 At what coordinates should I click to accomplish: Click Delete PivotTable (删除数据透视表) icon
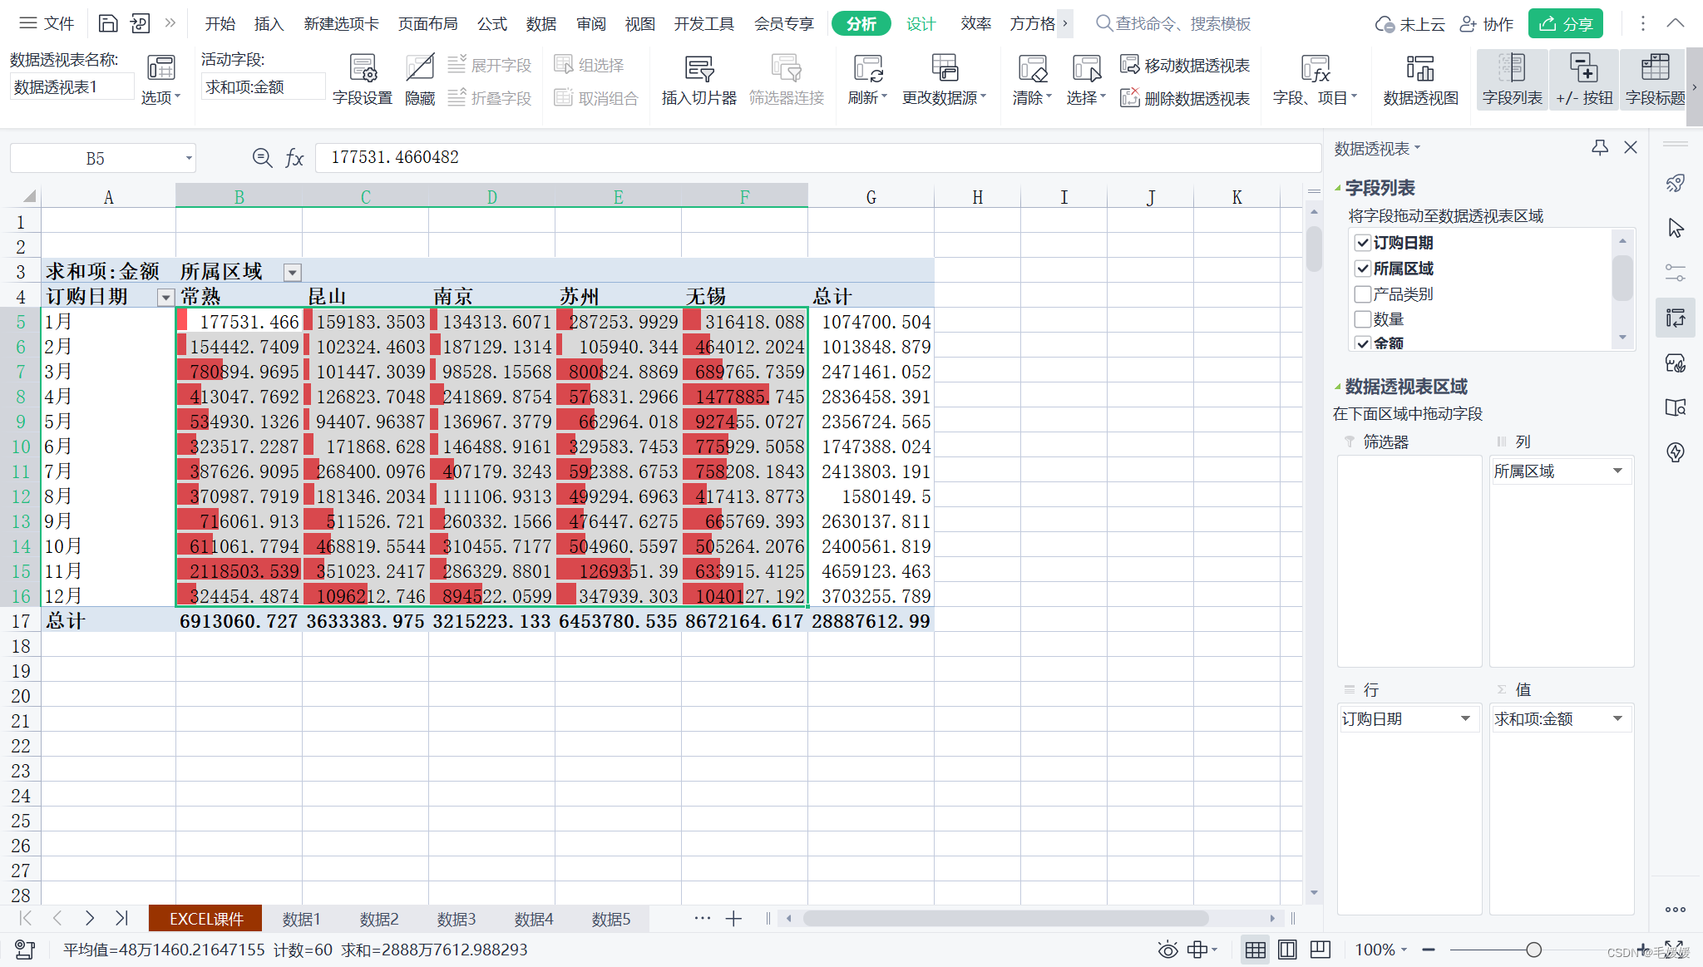tap(1129, 98)
